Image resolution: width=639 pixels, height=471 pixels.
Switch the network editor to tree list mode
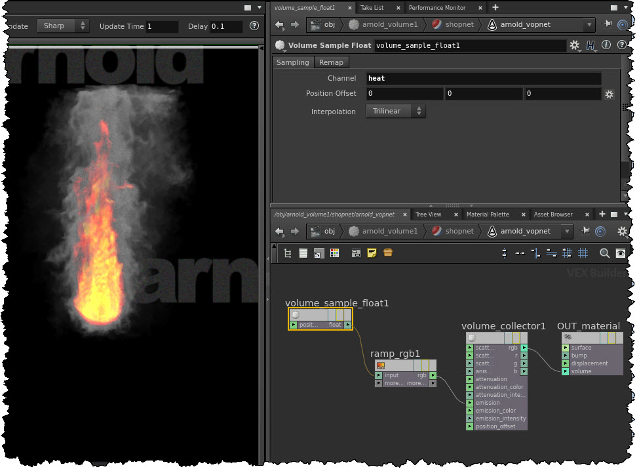pos(287,253)
